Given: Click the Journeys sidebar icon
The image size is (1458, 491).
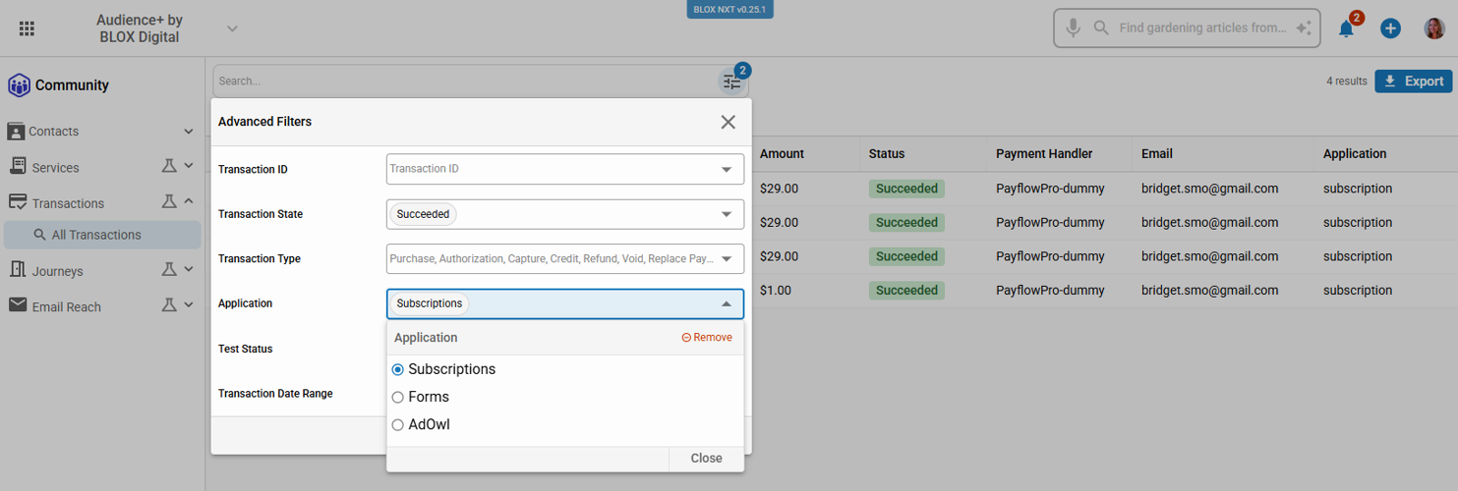Looking at the screenshot, I should 18,270.
